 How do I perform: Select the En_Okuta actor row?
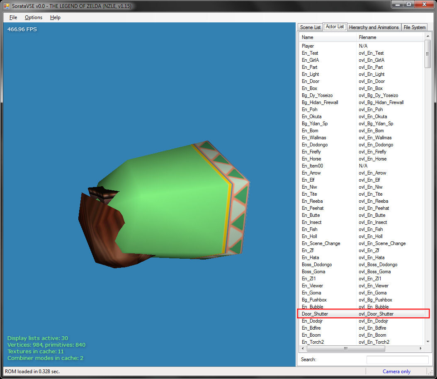pyautogui.click(x=362, y=117)
